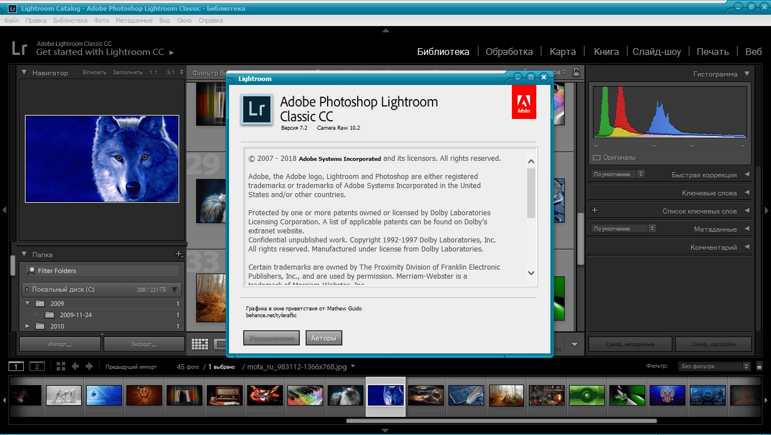This screenshot has height=435, width=771.
Task: Hide the filmstrip with bottom arrow
Action: coord(385,430)
